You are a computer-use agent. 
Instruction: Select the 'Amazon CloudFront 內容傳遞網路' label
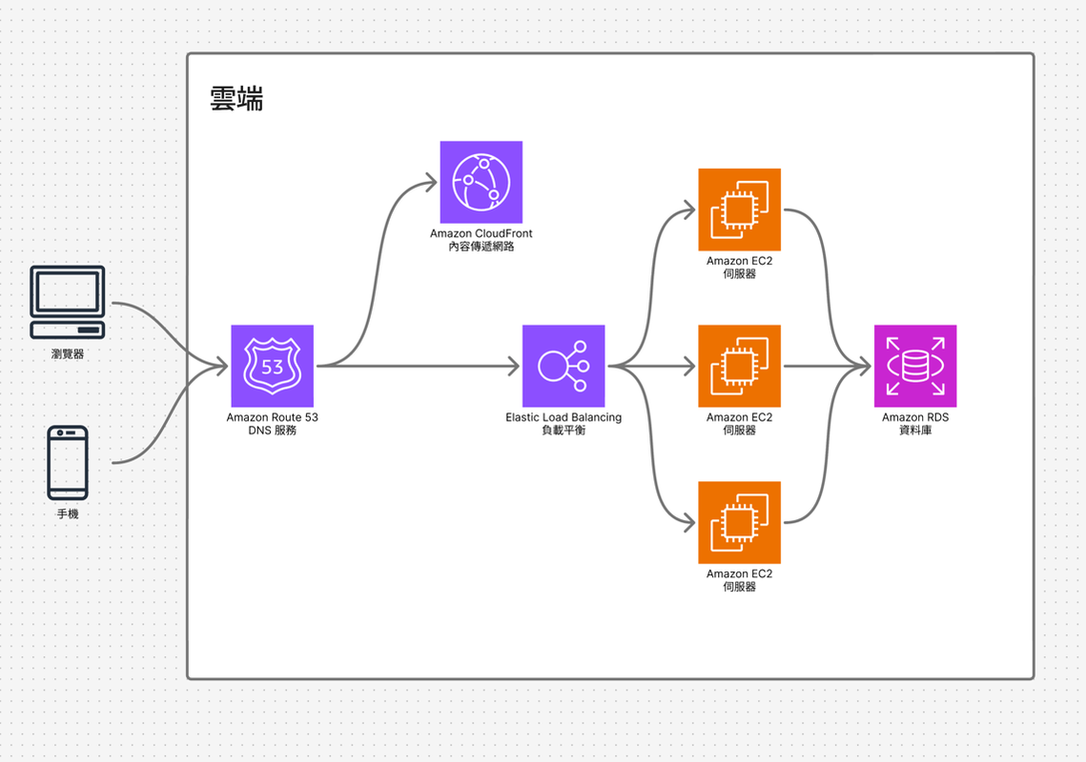(482, 239)
